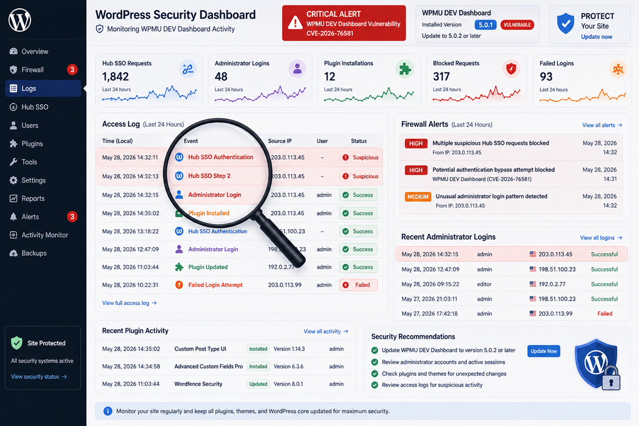
Task: Click the Update Now button
Action: point(544,351)
